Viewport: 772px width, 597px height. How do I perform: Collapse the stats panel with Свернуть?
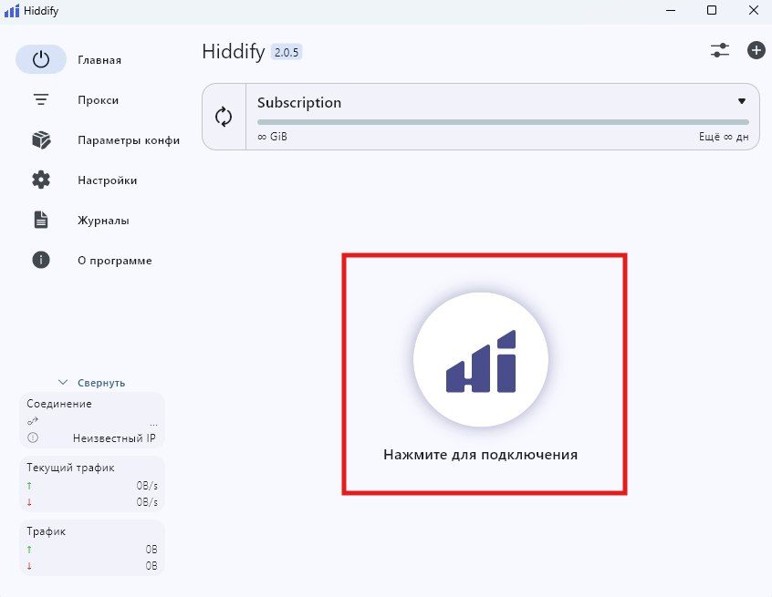pos(92,383)
